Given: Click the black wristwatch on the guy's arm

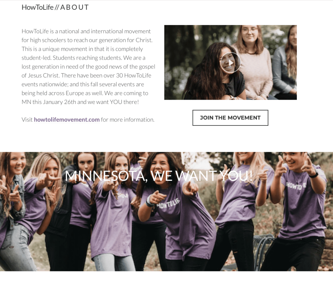Looking at the screenshot, I should [x=313, y=175].
